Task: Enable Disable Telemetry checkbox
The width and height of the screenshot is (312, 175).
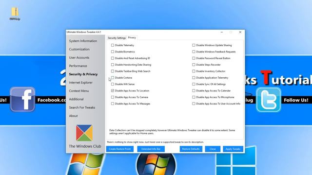Action: 113,45
